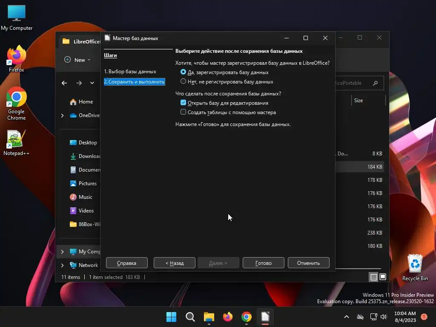The width and height of the screenshot is (436, 327).
Task: Open Videos folder in Explorer sidebar
Action: (81, 211)
